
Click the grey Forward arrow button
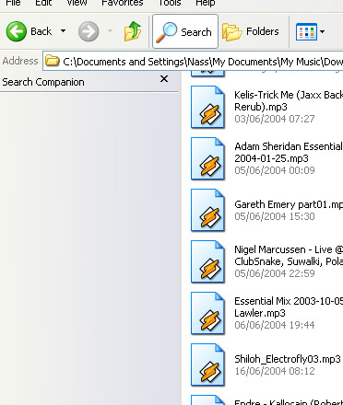point(89,31)
